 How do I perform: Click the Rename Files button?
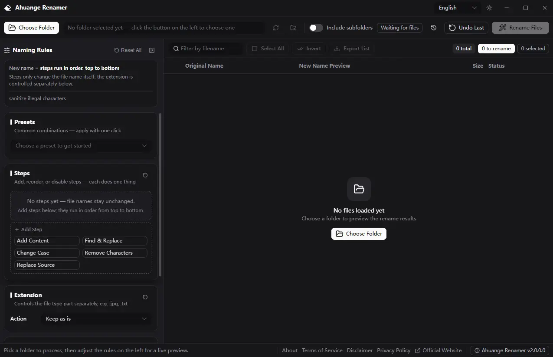pos(520,28)
